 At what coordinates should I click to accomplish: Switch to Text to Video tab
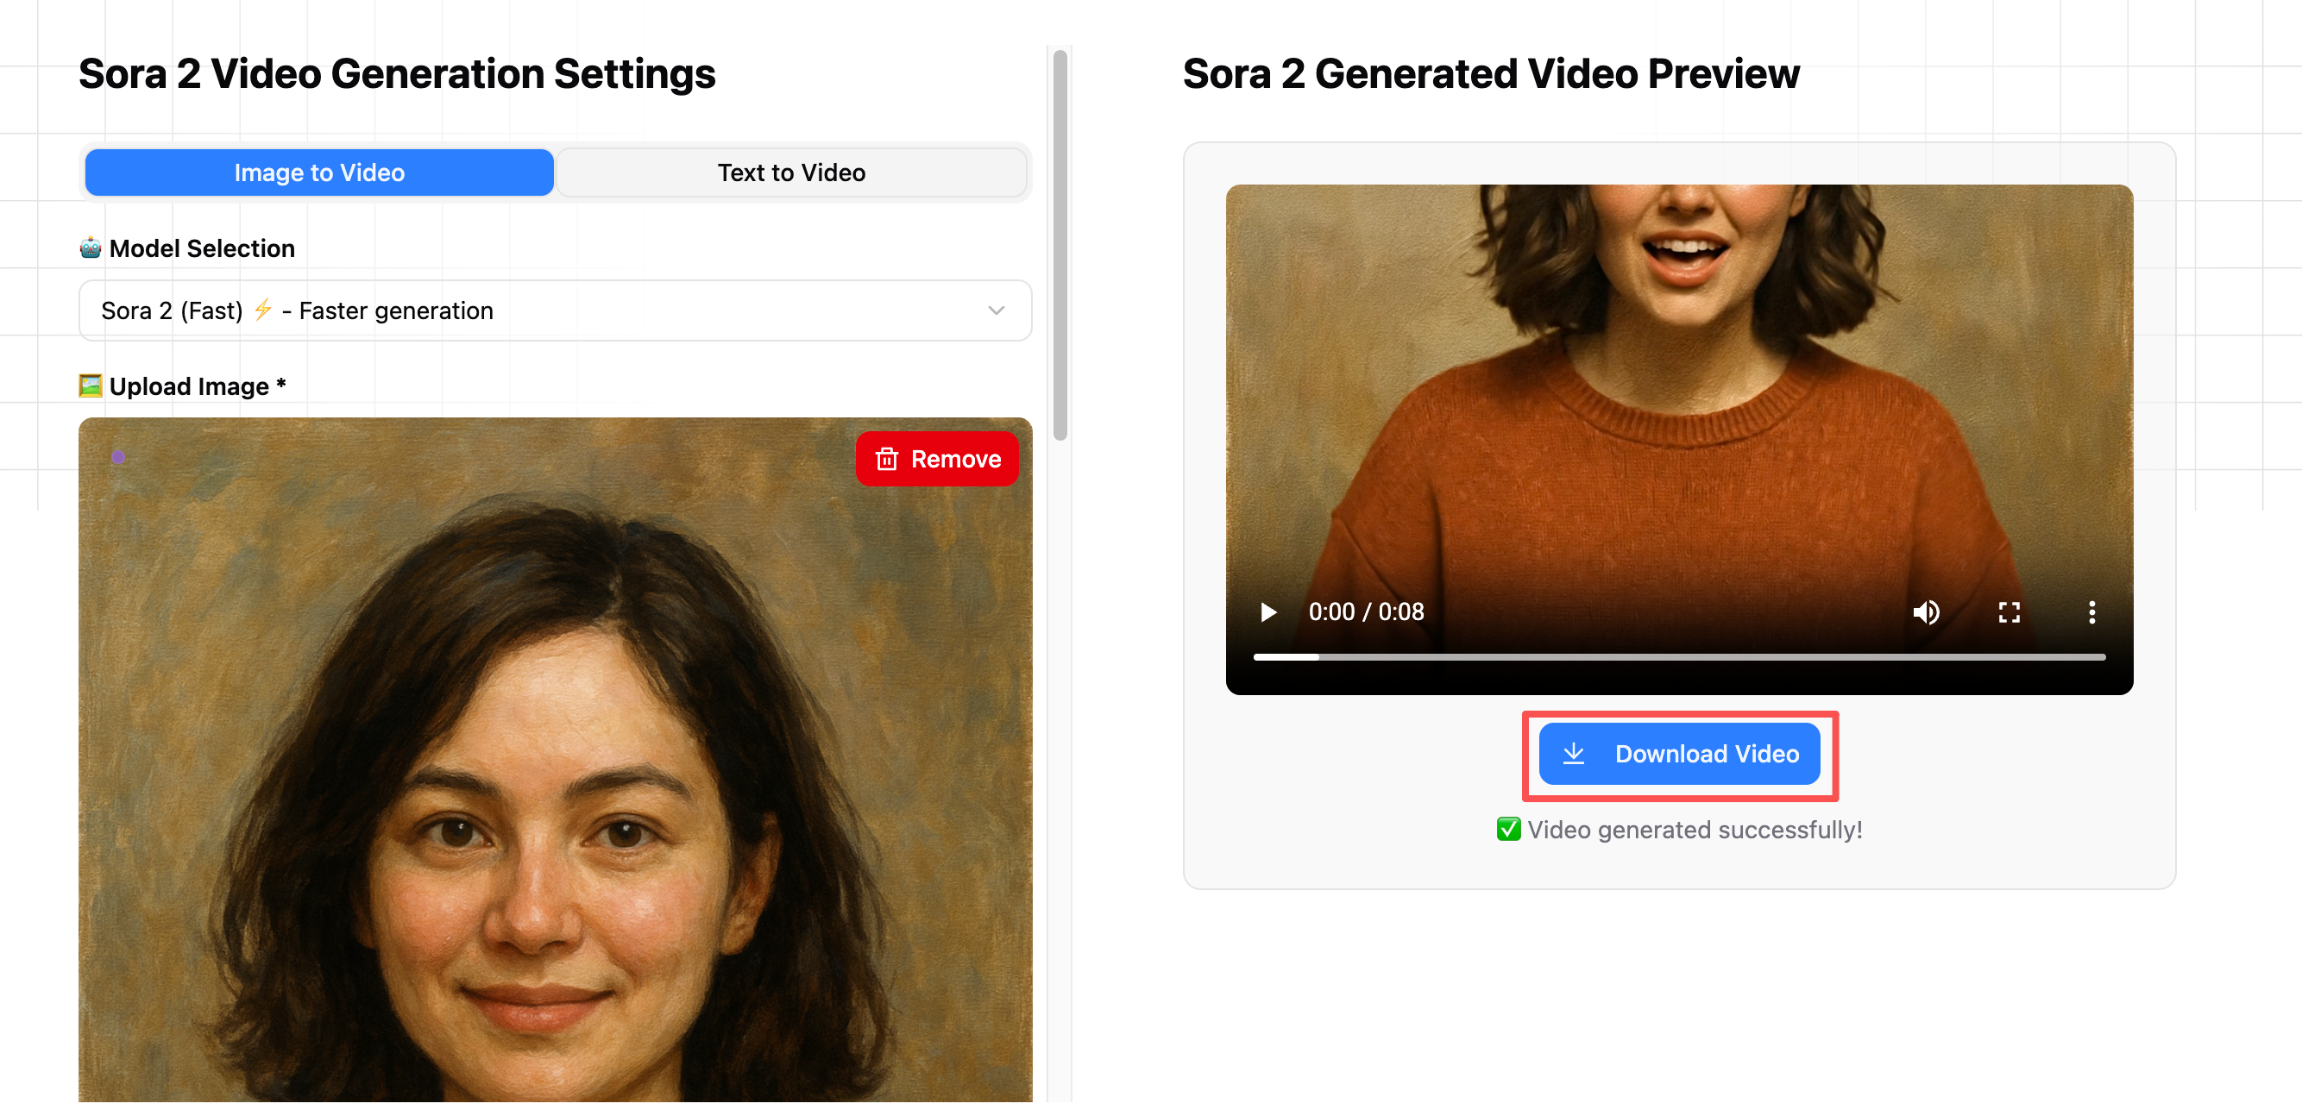pyautogui.click(x=791, y=172)
